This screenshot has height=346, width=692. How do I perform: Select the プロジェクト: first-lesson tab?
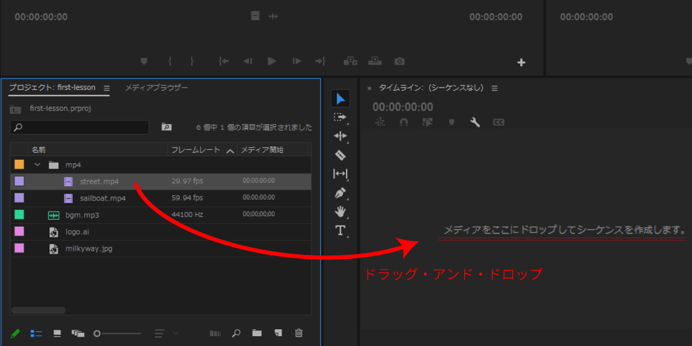(52, 88)
